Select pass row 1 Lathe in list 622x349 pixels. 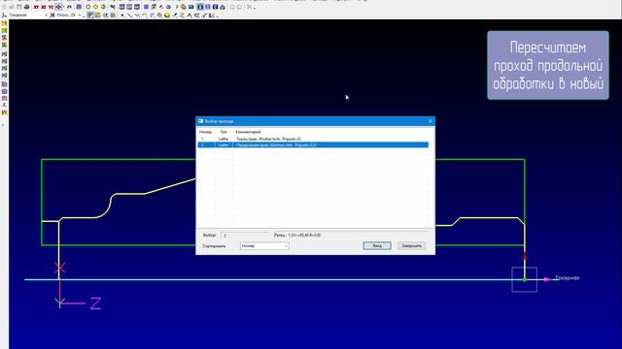click(x=313, y=139)
